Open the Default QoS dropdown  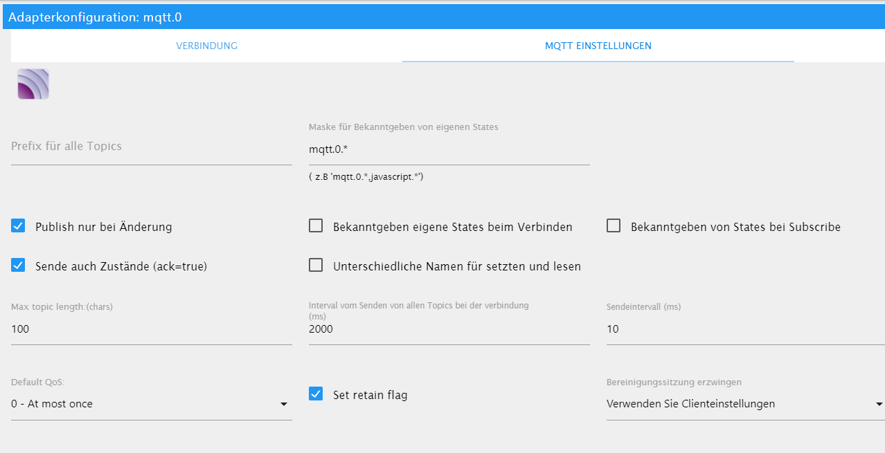pos(152,404)
